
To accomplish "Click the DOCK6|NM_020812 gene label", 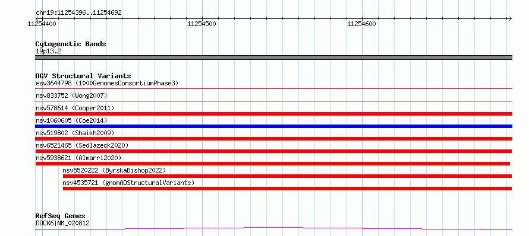I will pos(62,223).
